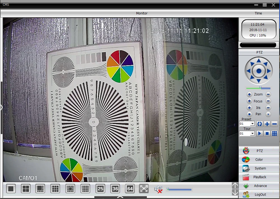Select the 25-channel view layout
This screenshot has height=199, width=280.
[100, 188]
